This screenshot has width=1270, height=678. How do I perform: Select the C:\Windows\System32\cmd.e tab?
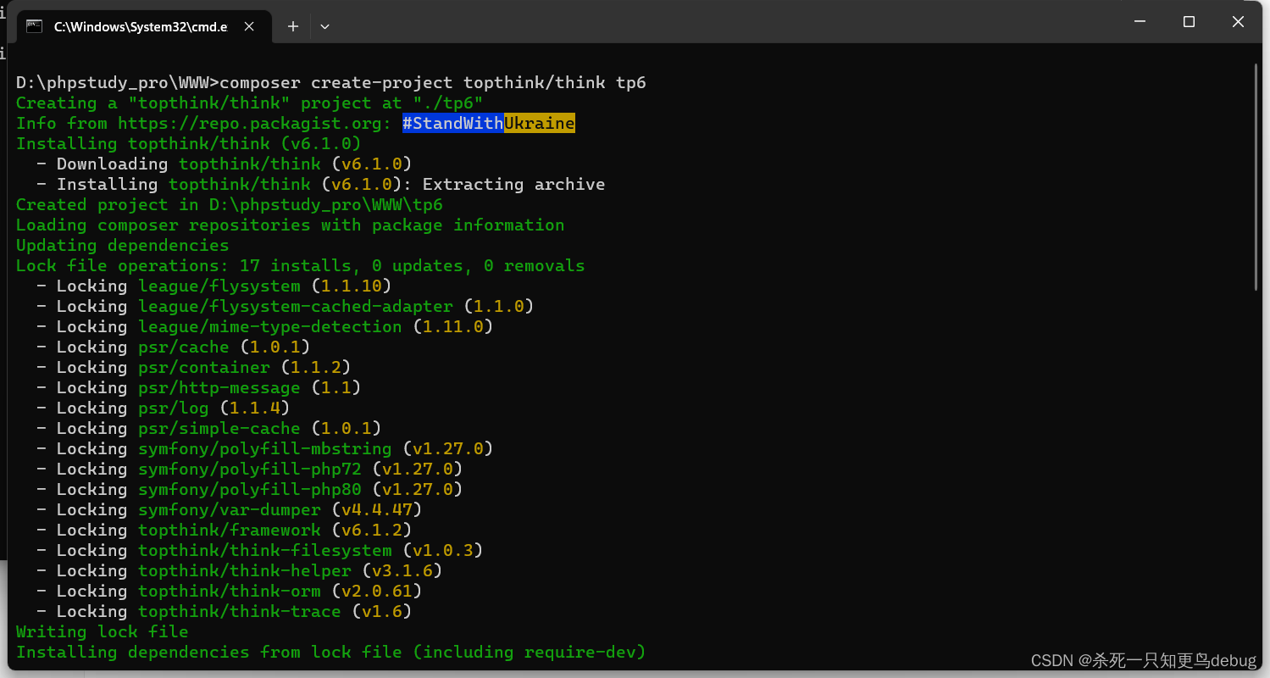point(140,26)
